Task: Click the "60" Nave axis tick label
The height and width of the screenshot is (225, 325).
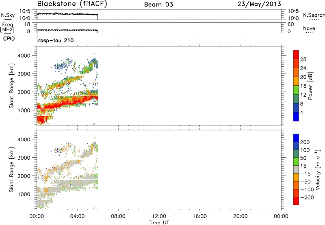Action: [x=290, y=24]
